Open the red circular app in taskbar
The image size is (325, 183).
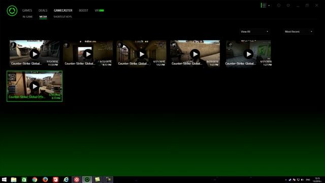[x=77, y=179]
